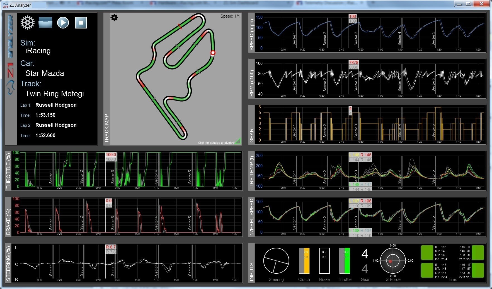Click the RPM (x100) graph label
The width and height of the screenshot is (492, 289).
click(x=252, y=83)
